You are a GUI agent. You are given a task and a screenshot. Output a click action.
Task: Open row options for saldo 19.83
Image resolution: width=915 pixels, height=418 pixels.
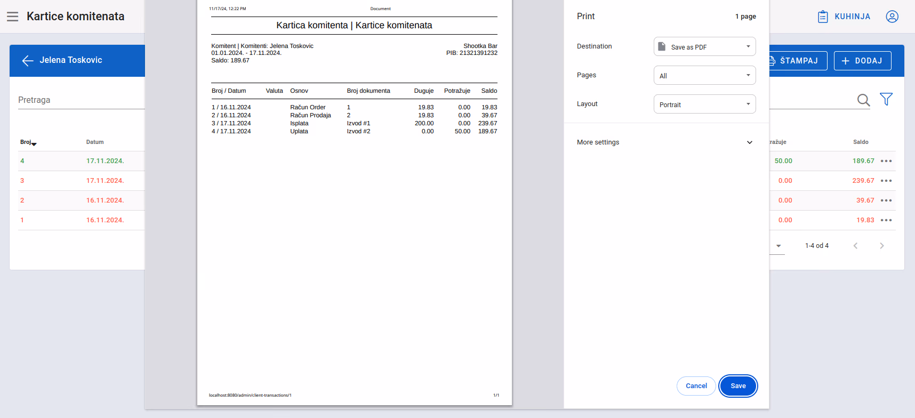[886, 220]
